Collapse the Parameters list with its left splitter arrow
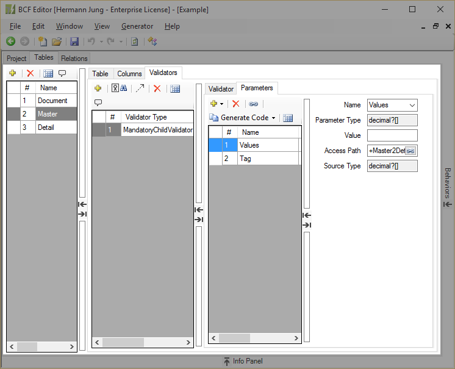 [x=307, y=215]
